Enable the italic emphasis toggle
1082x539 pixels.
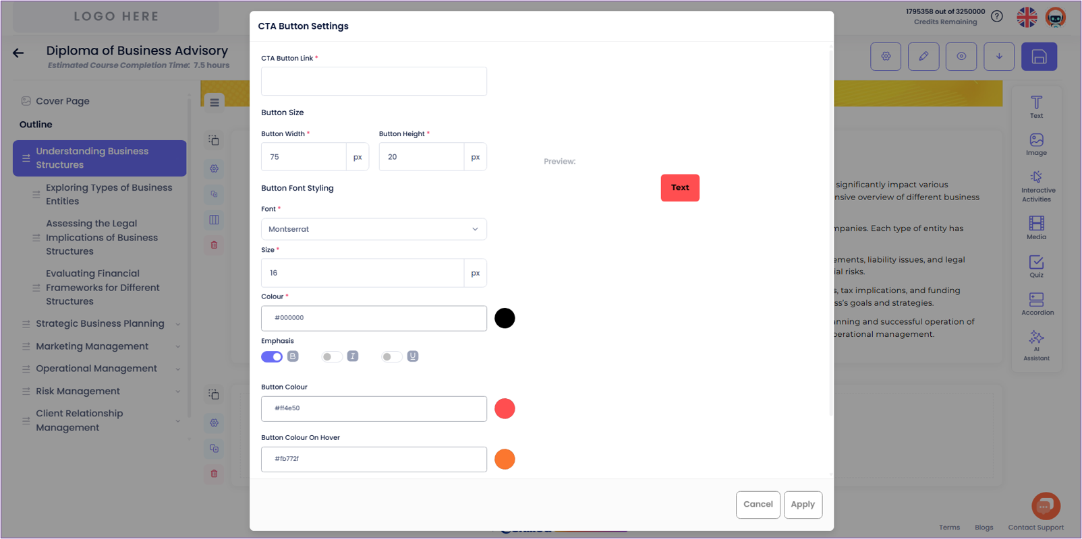[x=332, y=356]
